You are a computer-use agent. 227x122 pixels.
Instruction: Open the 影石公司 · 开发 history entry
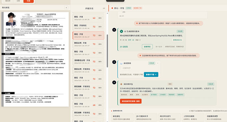click(88, 44)
